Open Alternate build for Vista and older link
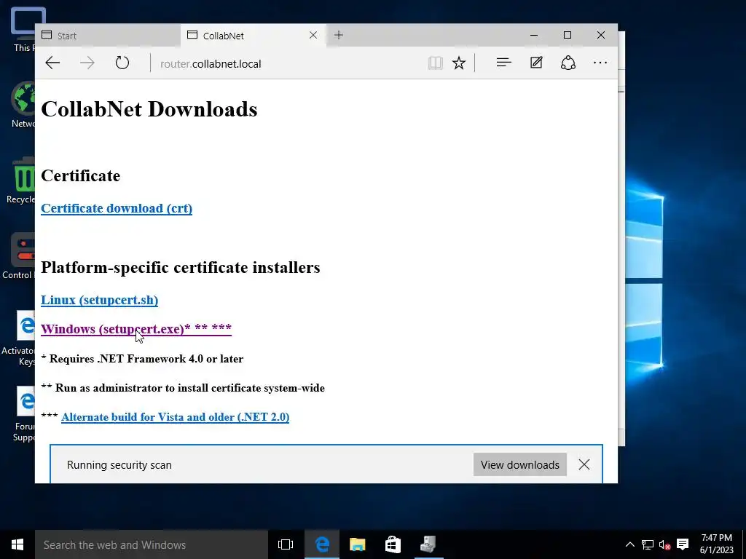746x559 pixels. (175, 417)
